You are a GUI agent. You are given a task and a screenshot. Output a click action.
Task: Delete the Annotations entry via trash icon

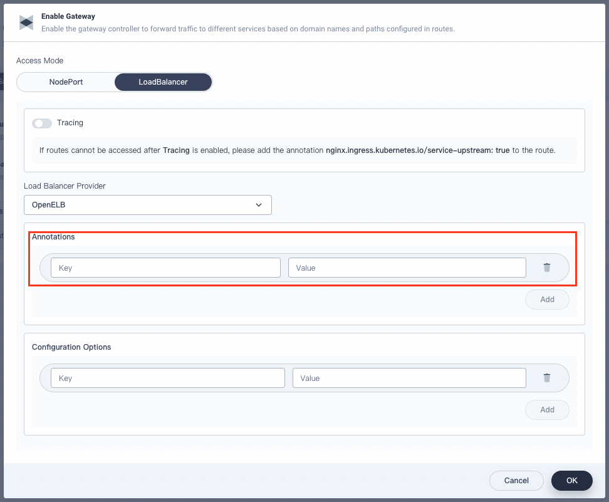click(547, 268)
